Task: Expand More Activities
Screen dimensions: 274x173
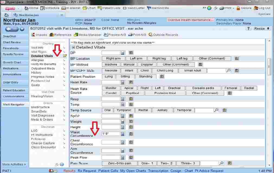Action: (13, 164)
